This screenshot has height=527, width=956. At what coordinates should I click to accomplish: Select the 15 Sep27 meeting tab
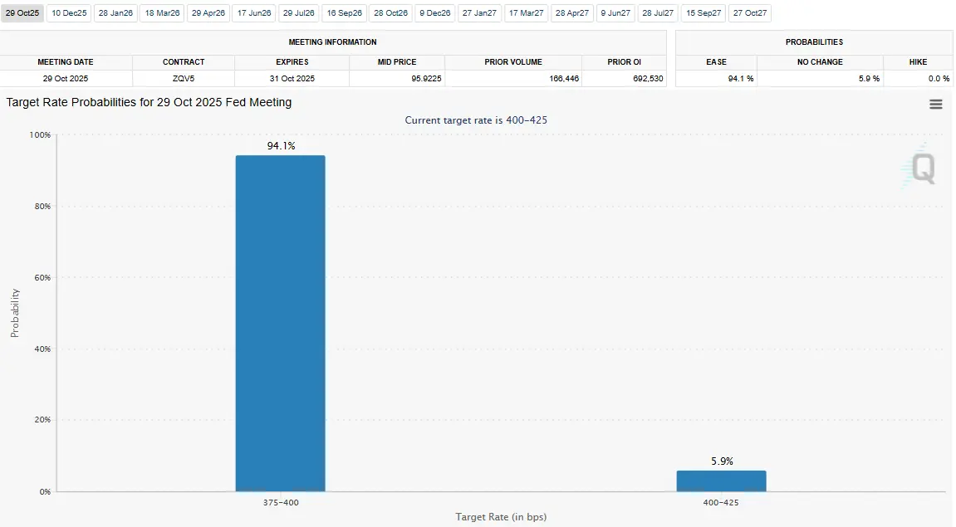pos(704,12)
